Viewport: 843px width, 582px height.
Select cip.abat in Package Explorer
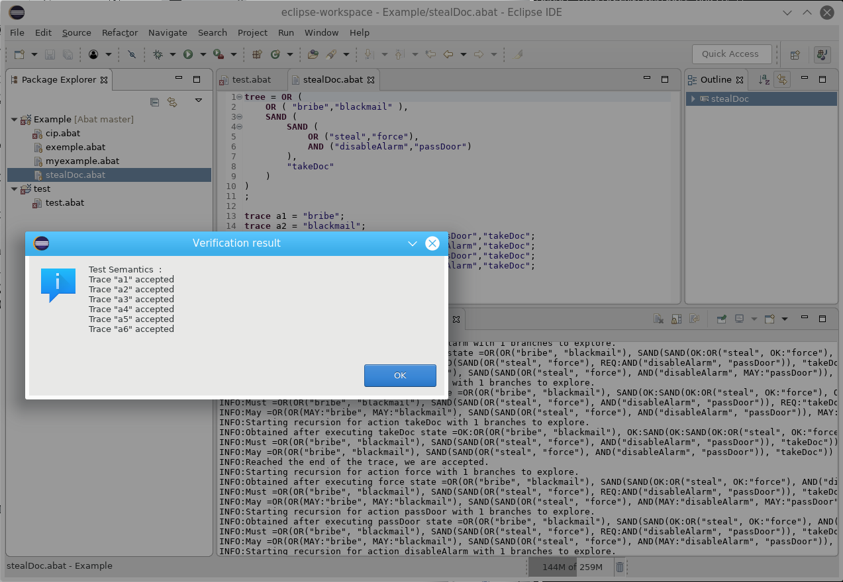(x=63, y=134)
